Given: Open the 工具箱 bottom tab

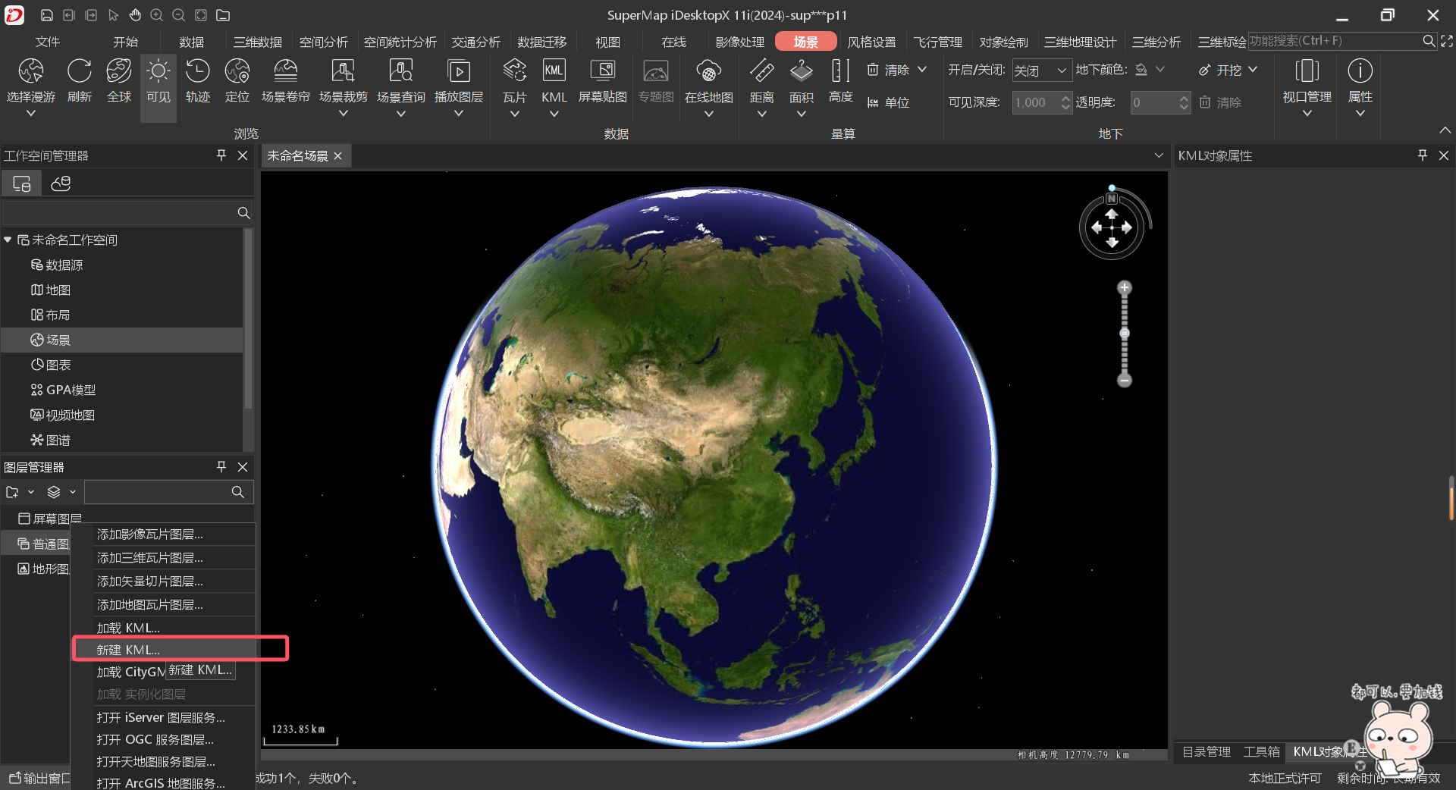Looking at the screenshot, I should point(1262,751).
